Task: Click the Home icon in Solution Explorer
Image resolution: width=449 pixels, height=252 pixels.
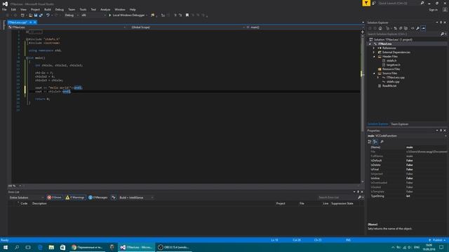Action: [x=380, y=28]
